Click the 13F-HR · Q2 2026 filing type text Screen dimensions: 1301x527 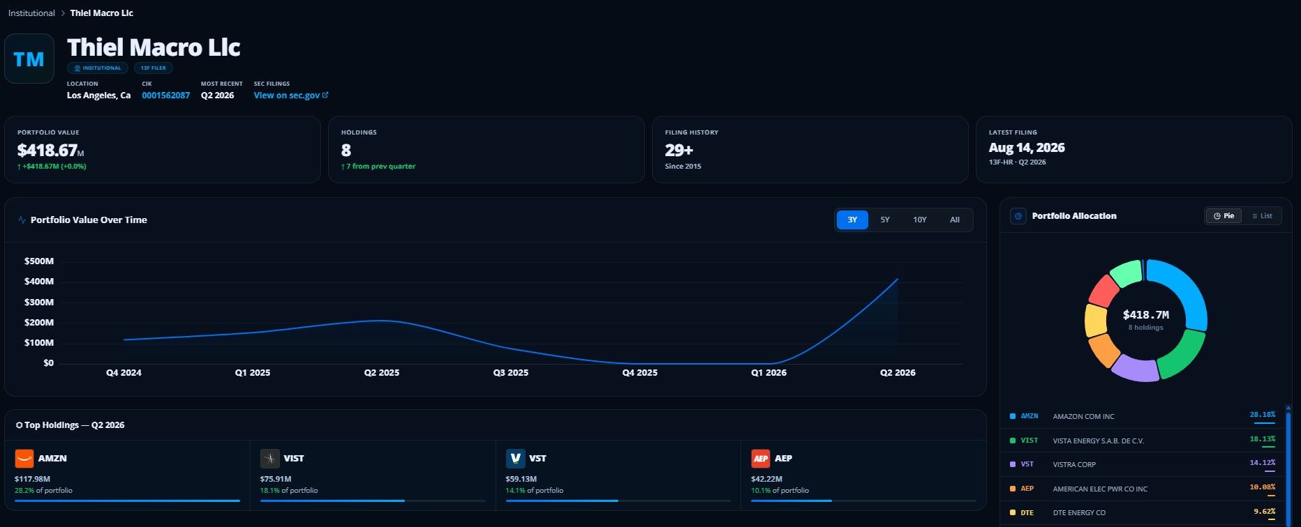click(x=1018, y=162)
